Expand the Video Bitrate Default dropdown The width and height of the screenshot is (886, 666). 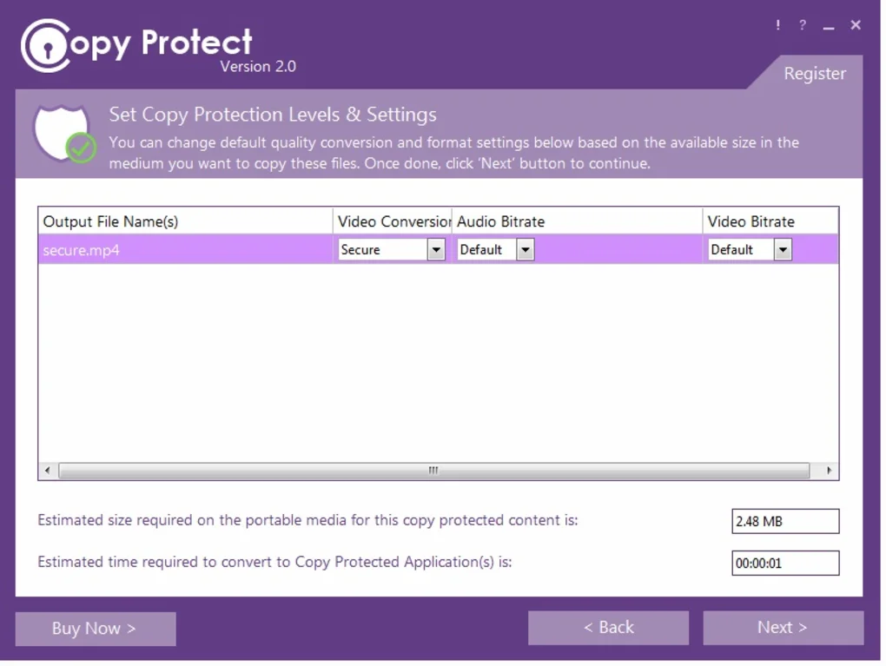(x=750, y=250)
